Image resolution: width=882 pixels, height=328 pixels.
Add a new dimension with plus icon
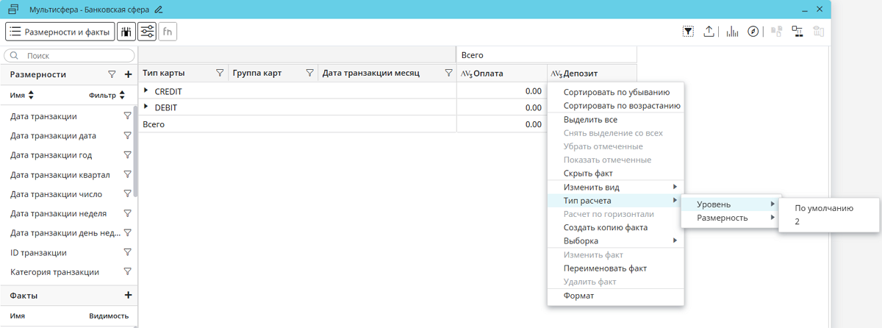128,74
